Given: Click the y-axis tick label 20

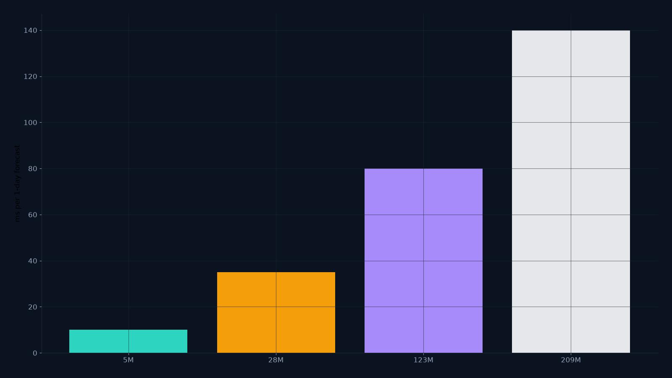Looking at the screenshot, I should [x=33, y=307].
